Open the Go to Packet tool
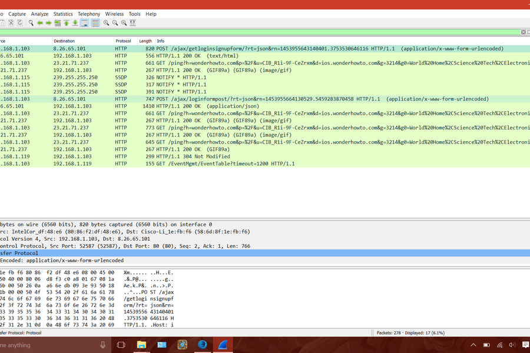This screenshot has height=353, width=530. coord(58,22)
